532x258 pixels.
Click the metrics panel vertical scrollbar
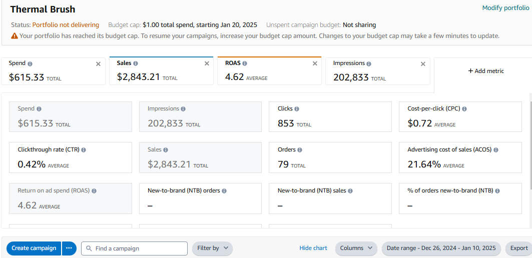tap(530, 145)
